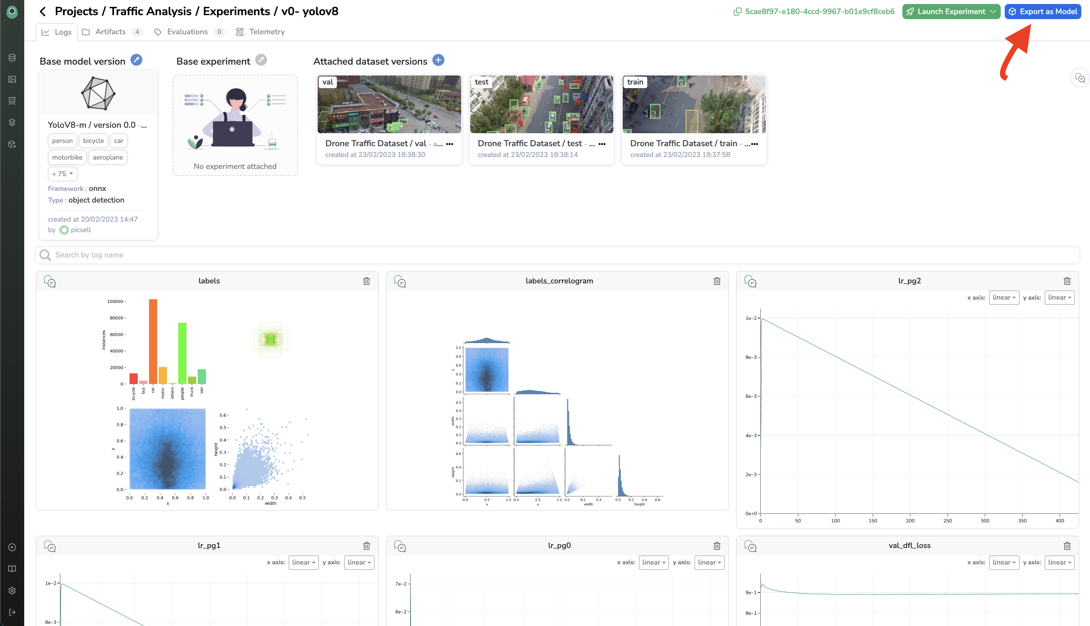Edit the base model version with pencil icon
The height and width of the screenshot is (626, 1090).
coord(136,60)
